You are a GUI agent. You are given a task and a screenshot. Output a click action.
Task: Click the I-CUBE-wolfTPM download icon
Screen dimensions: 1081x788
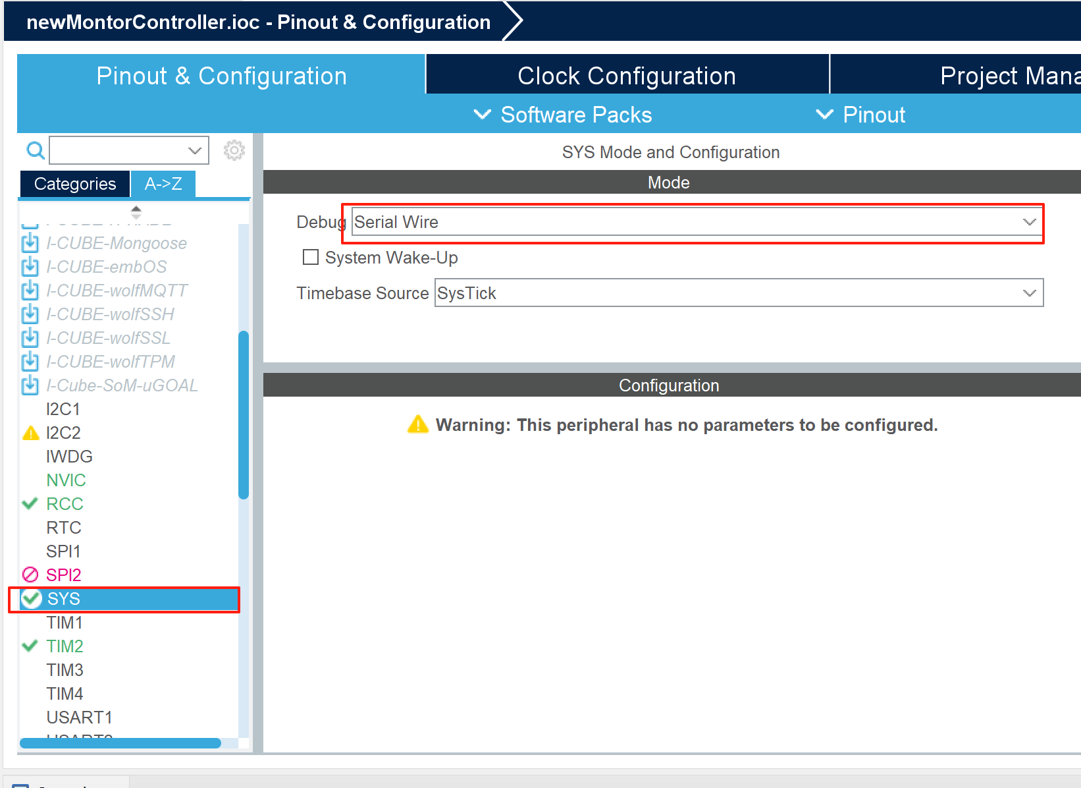point(30,362)
